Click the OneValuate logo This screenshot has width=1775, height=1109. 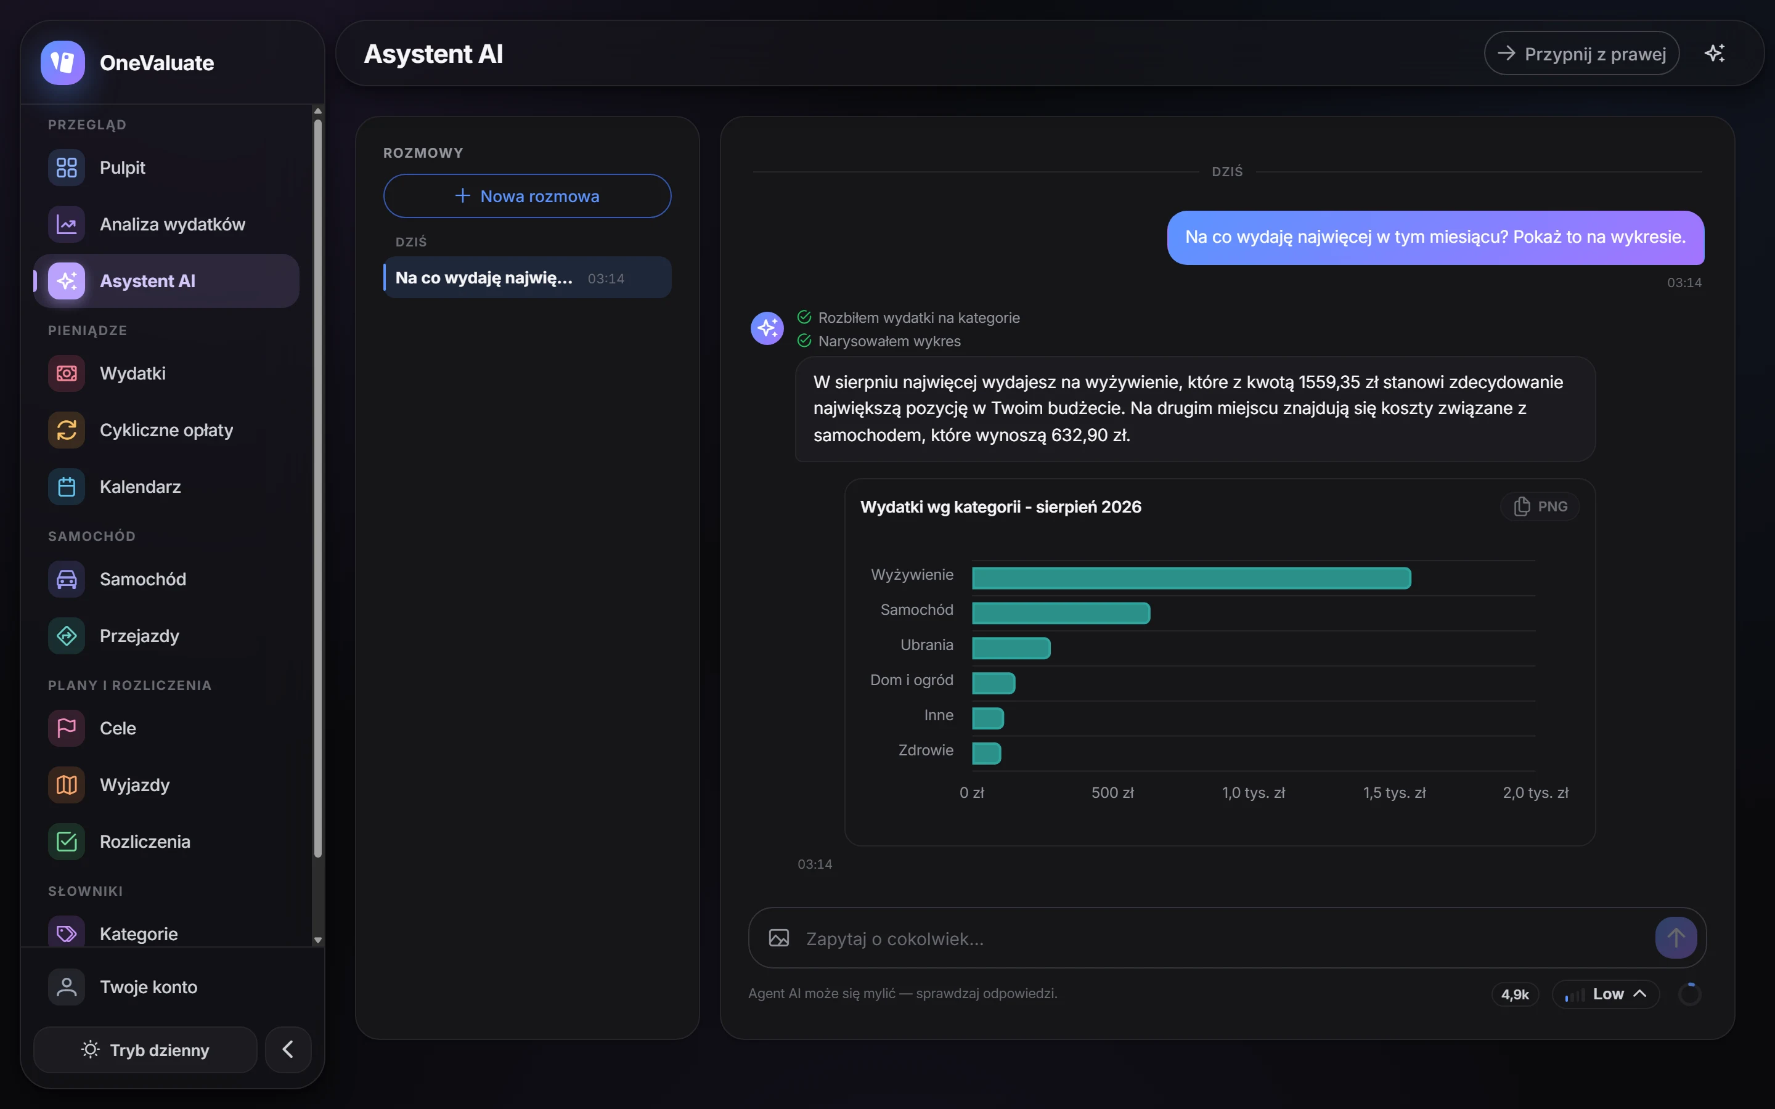point(63,62)
